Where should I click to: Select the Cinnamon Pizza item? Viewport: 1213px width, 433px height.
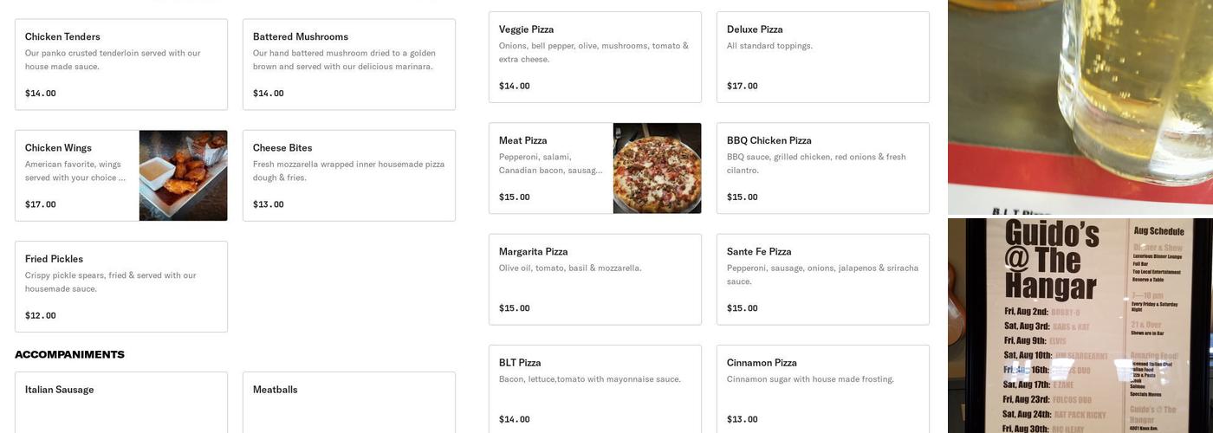coord(822,389)
